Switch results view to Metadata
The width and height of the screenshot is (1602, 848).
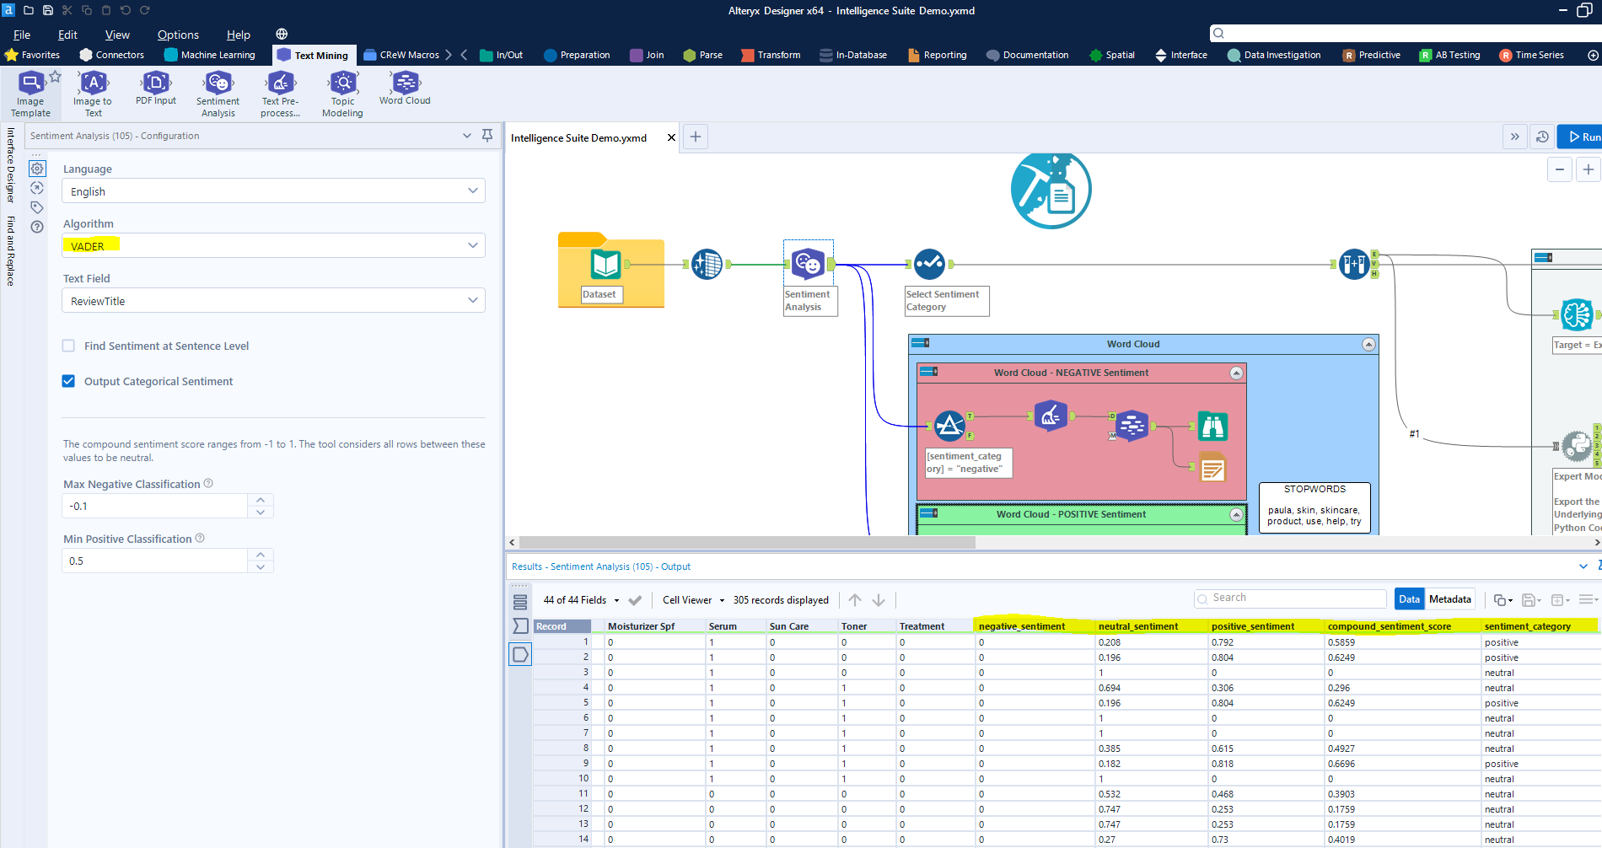coord(1449,598)
